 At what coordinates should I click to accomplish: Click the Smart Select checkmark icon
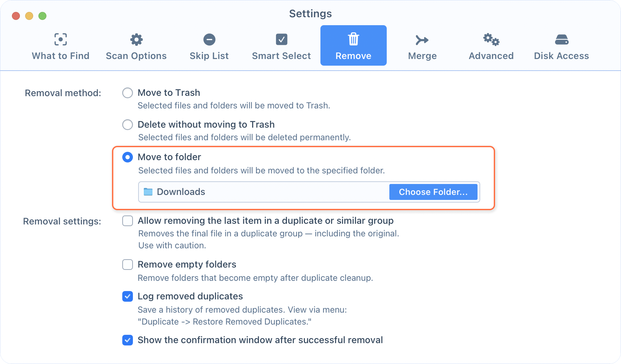coord(281,39)
